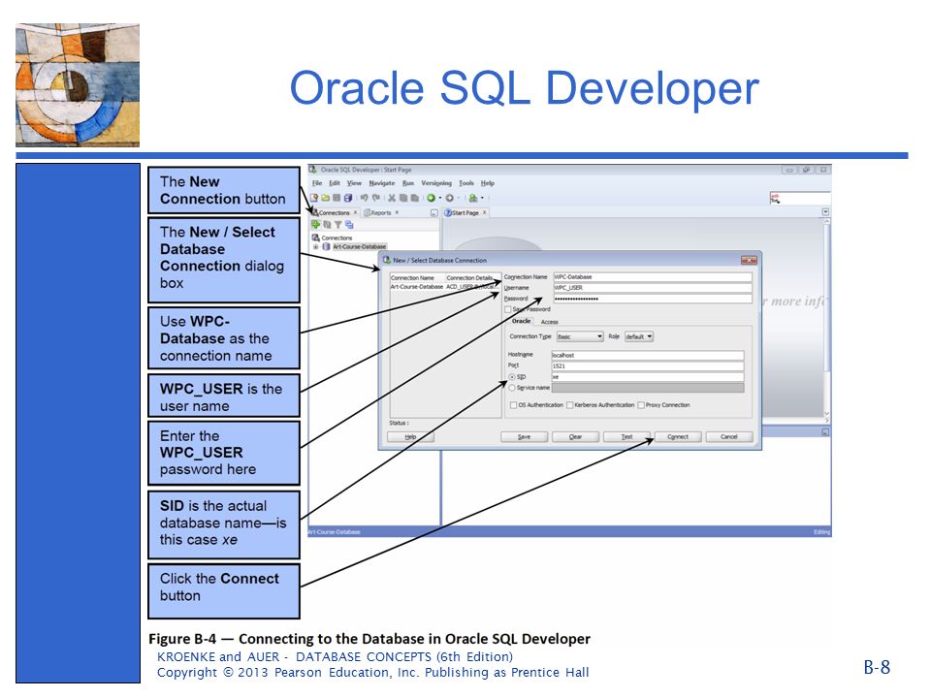Switch to the Connections tab
Screen dimensions: 931x698
point(335,213)
